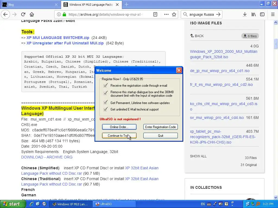Open a new tab with plus icon
This screenshot has width=278, height=208.
pyautogui.click(x=127, y=5)
